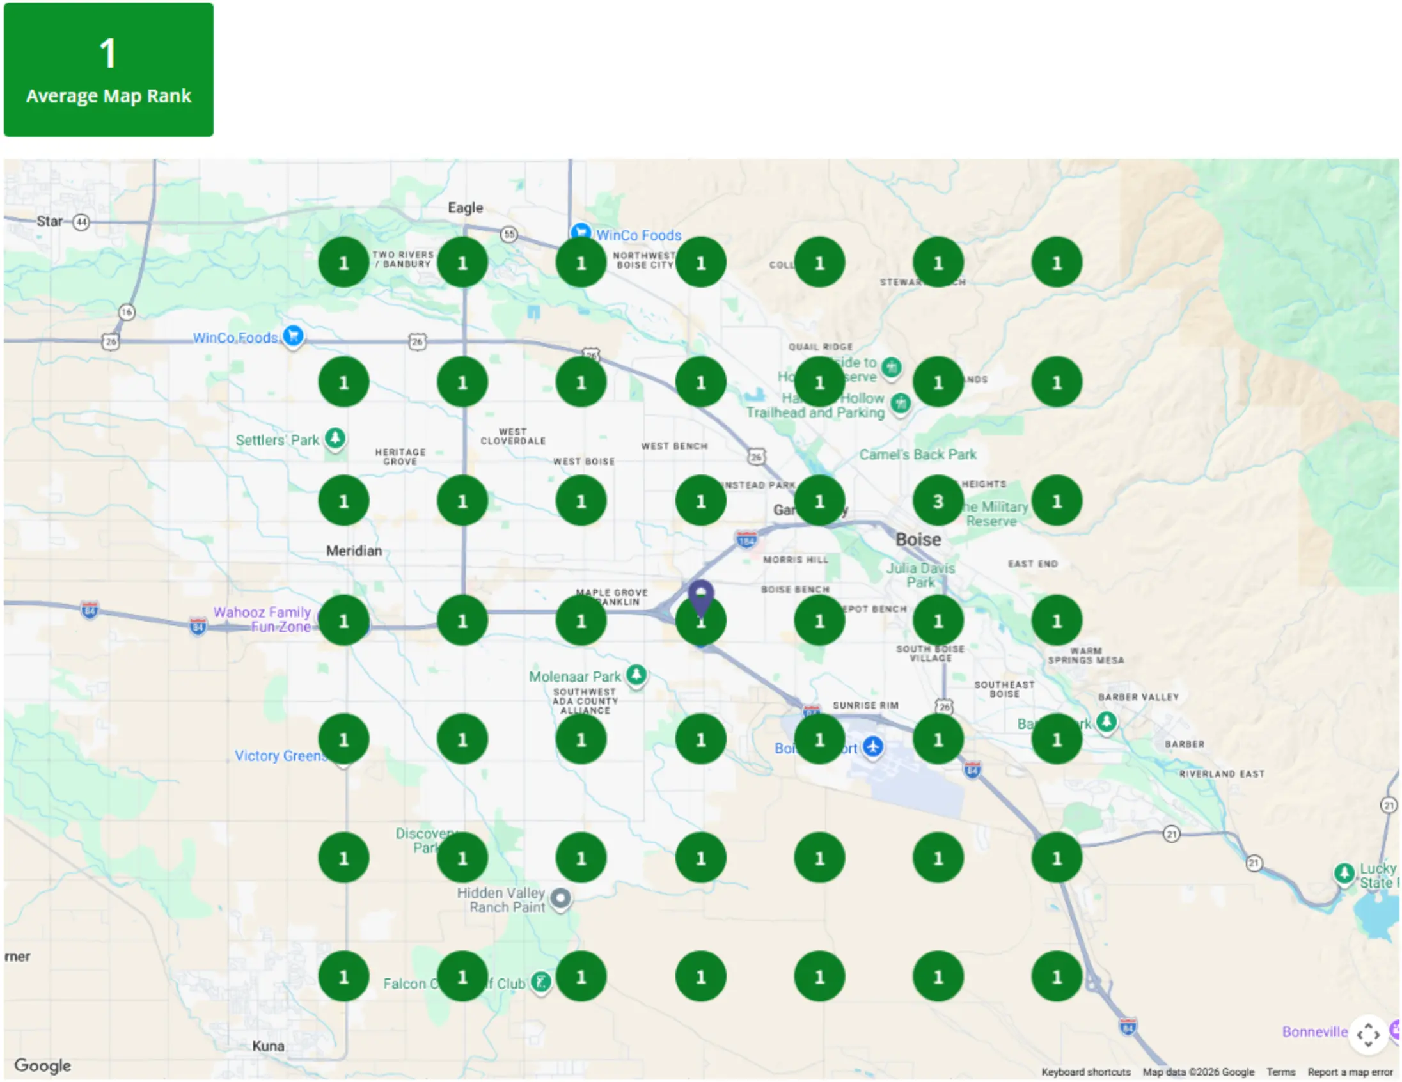Click the Camel's Back Park label
Viewport: 1402px width, 1082px height.
coord(918,455)
